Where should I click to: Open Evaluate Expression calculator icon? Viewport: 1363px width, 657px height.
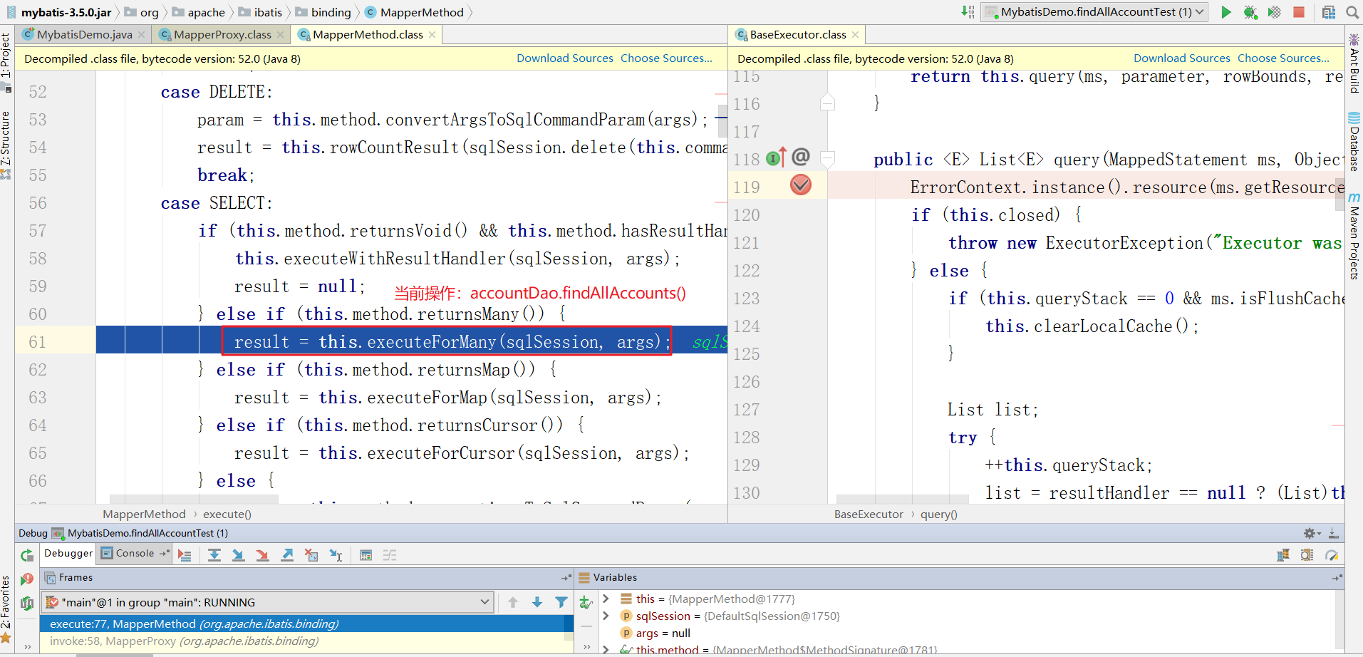pos(366,556)
